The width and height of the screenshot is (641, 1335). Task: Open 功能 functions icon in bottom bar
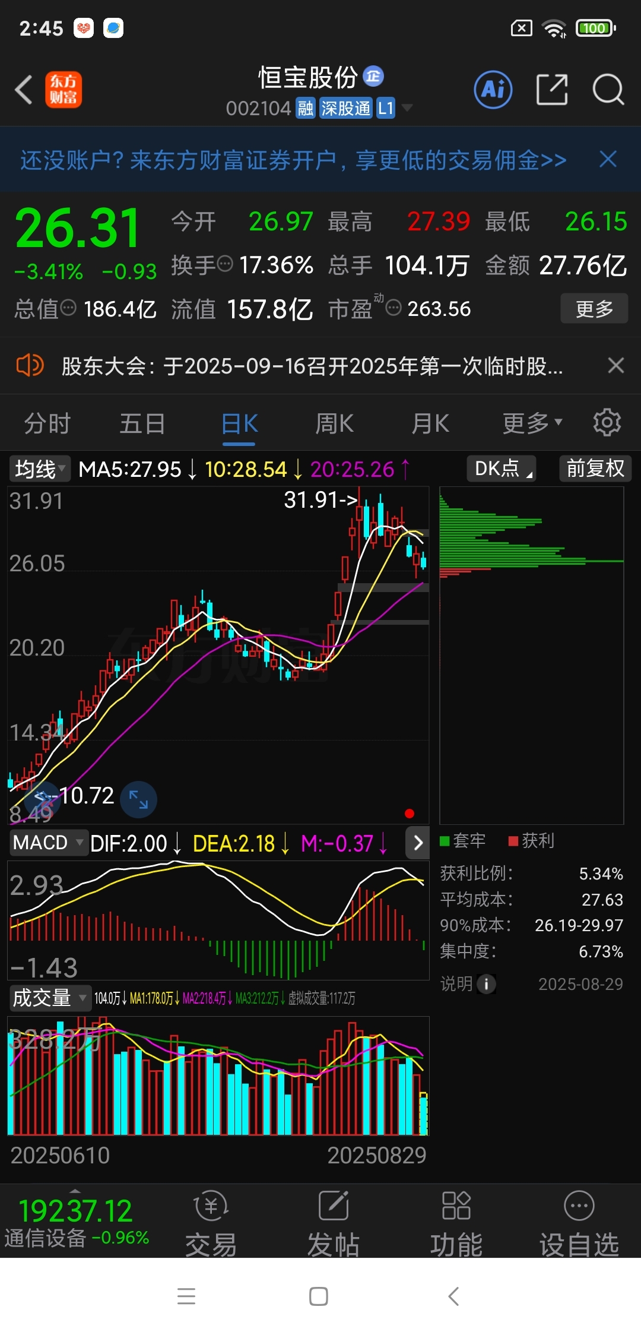click(x=456, y=1223)
